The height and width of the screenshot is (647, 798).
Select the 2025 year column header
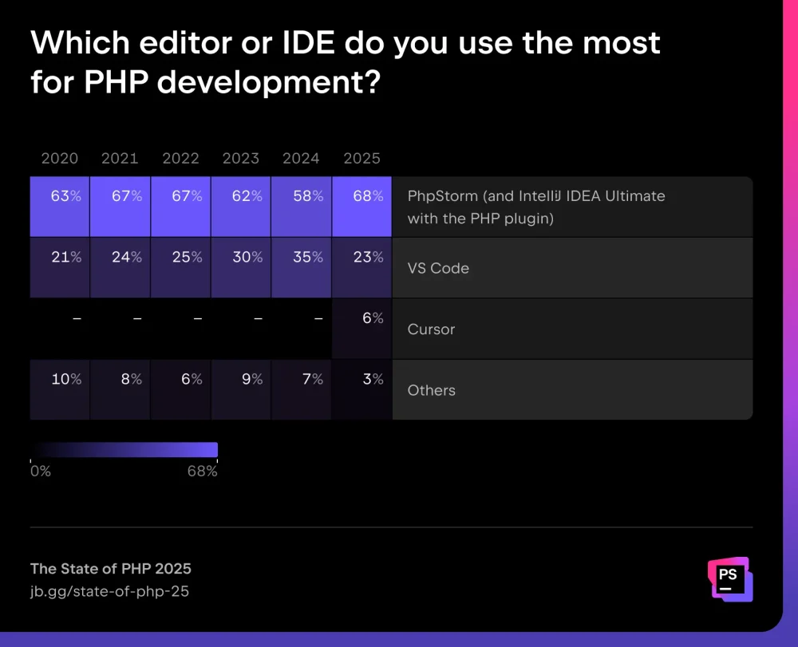click(x=361, y=158)
